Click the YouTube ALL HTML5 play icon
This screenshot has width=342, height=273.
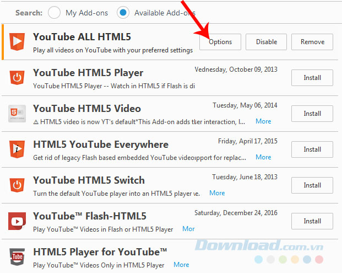(17, 41)
